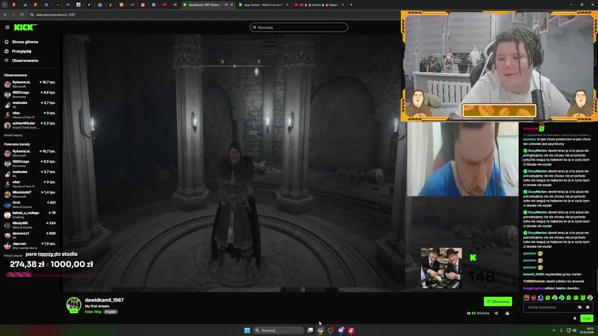Open the chat translate icon
The image size is (598, 336).
pyautogui.click(x=580, y=308)
